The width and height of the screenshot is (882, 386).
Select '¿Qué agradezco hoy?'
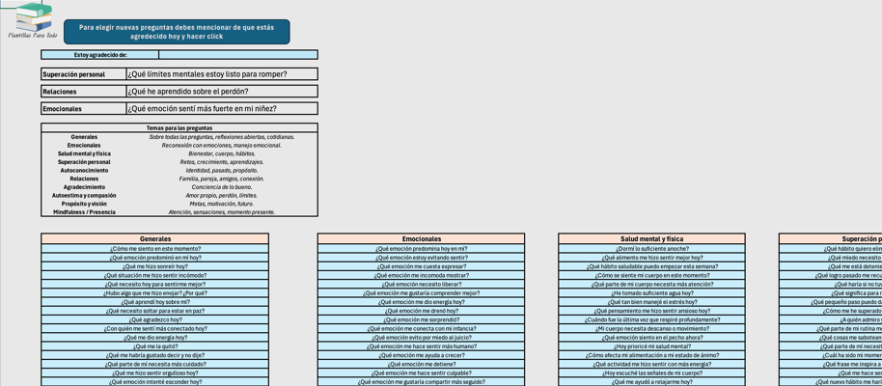pyautogui.click(x=154, y=320)
